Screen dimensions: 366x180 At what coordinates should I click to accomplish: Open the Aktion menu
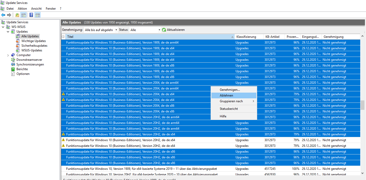tap(22, 9)
